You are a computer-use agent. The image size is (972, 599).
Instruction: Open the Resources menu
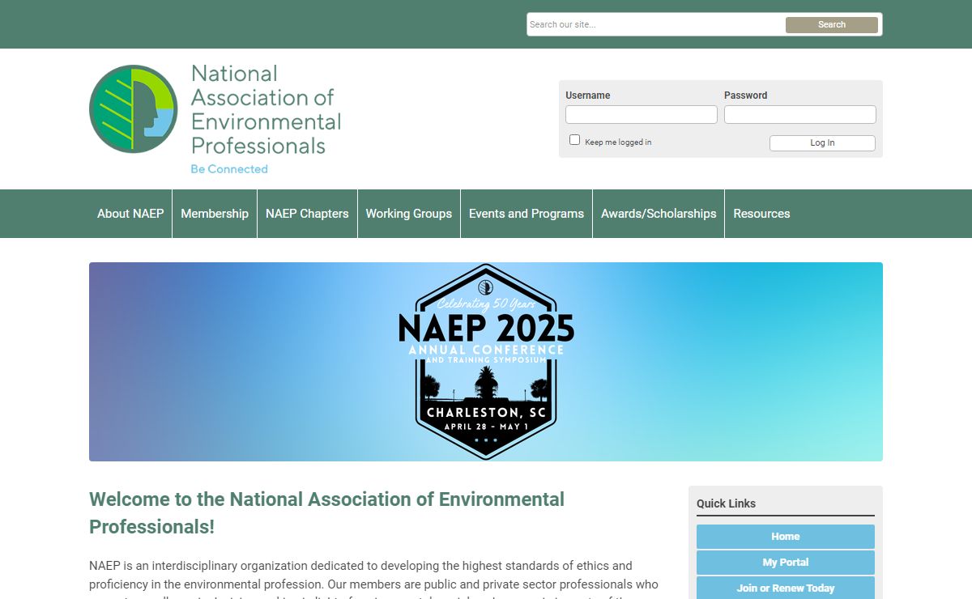pos(761,214)
